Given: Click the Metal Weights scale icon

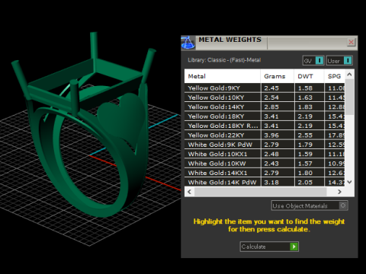Looking at the screenshot, I should pos(188,43).
